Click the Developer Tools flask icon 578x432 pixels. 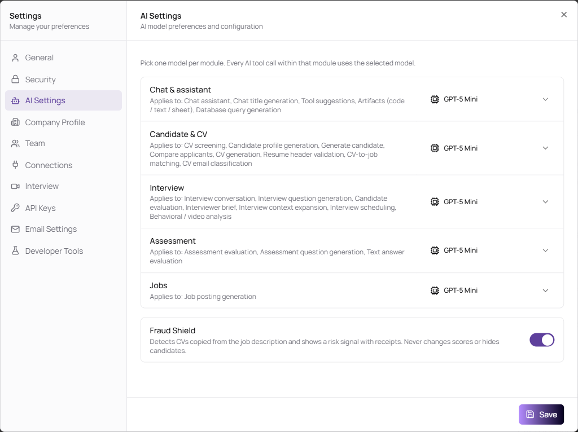pyautogui.click(x=15, y=251)
